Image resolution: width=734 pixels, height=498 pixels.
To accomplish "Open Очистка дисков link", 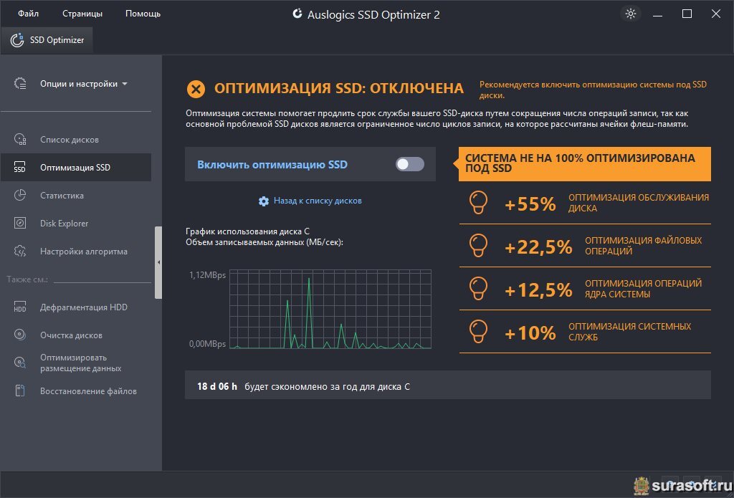I will click(71, 335).
